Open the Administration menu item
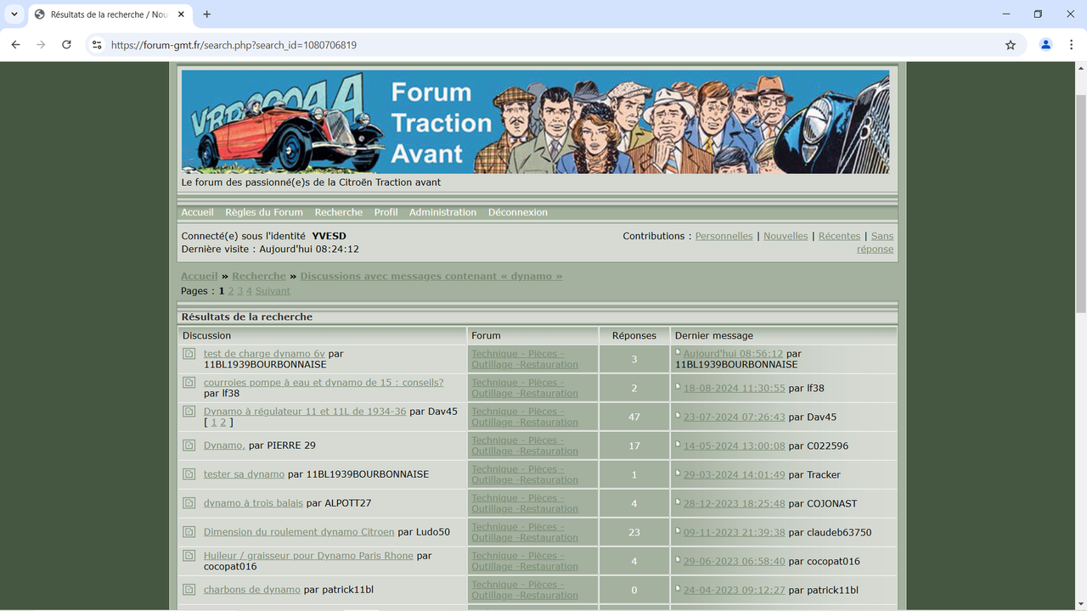 tap(442, 212)
